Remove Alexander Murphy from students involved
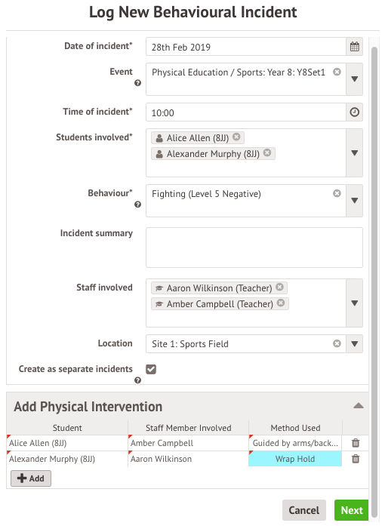The height and width of the screenshot is (526, 385). pyautogui.click(x=267, y=152)
